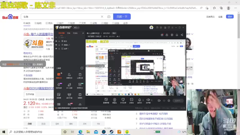Clear the Baidu search box with X
The height and width of the screenshot is (135, 240).
click(x=102, y=16)
